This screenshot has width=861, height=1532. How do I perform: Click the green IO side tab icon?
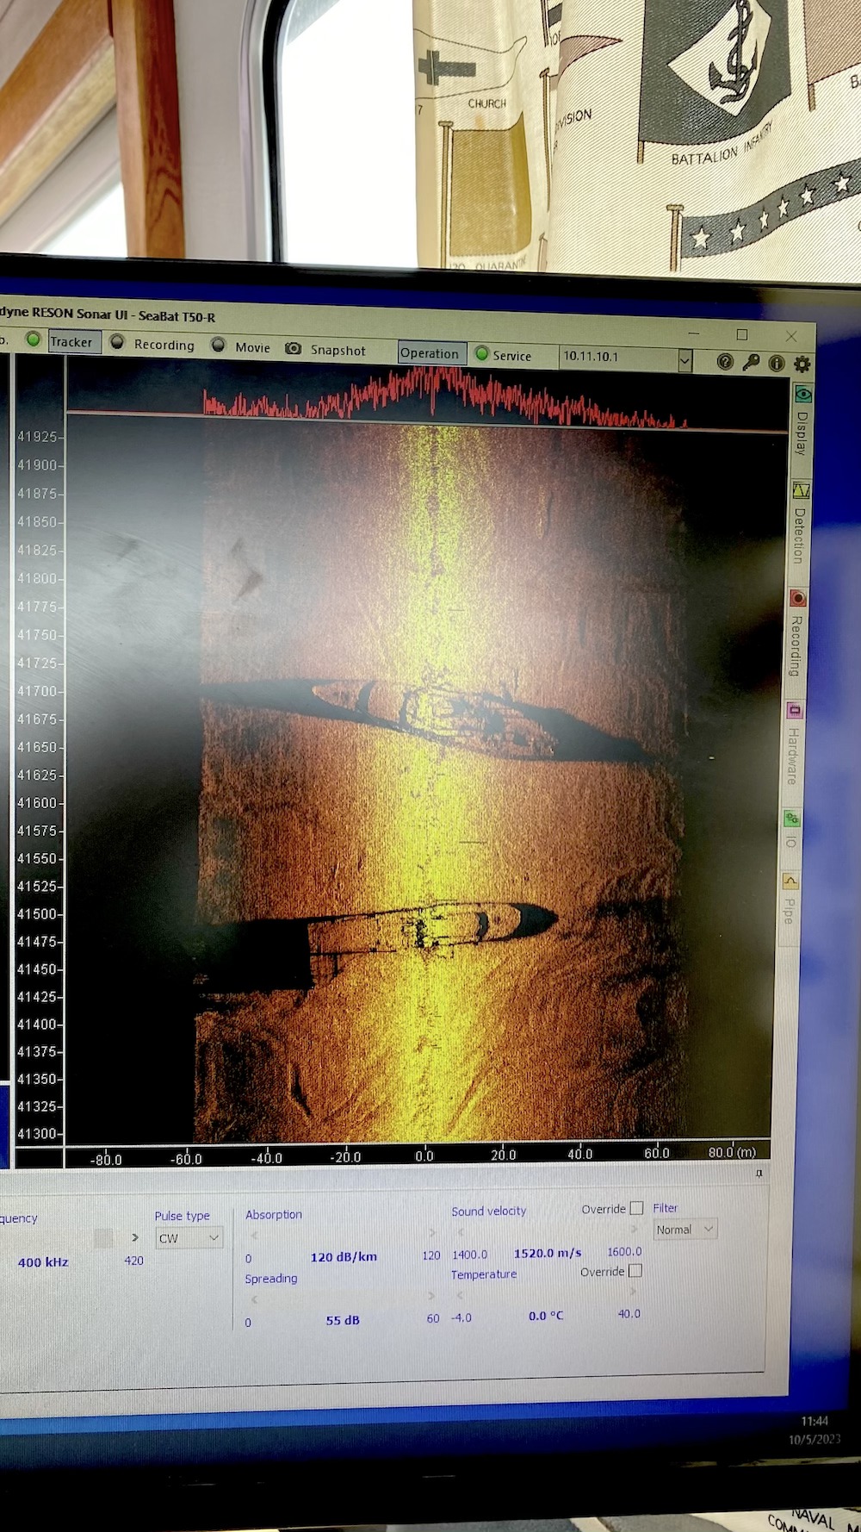click(791, 819)
